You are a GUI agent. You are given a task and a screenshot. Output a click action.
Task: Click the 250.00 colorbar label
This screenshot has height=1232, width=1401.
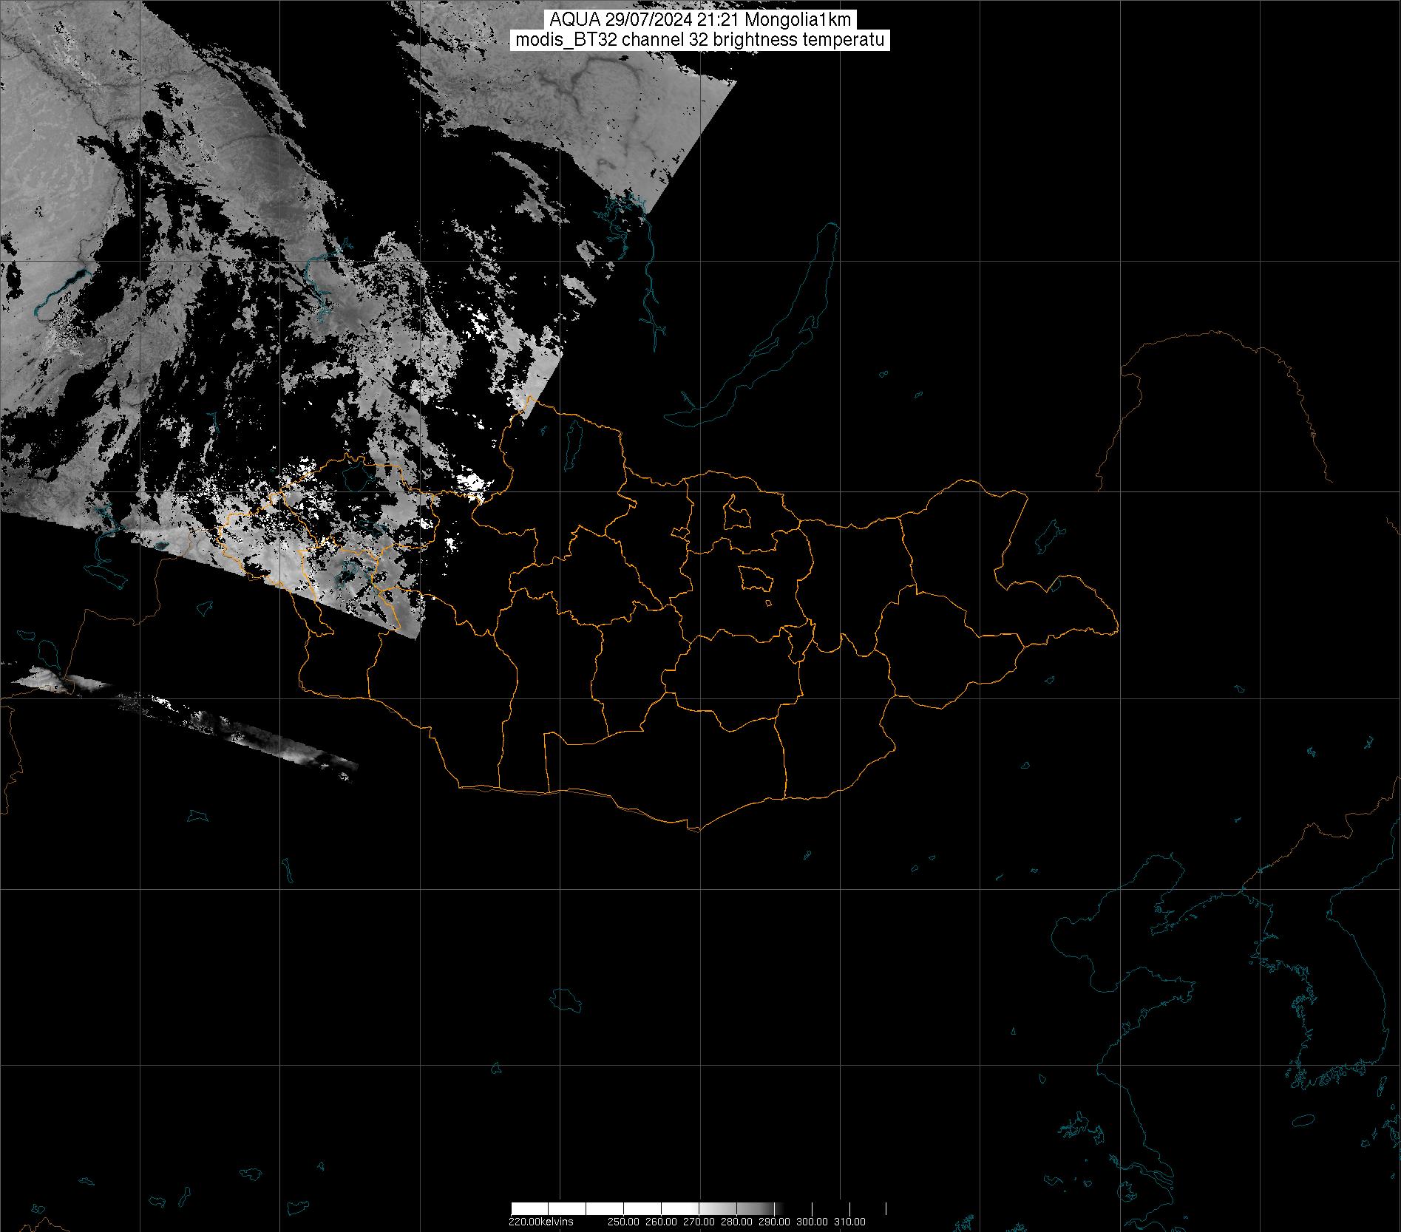[x=625, y=1222]
